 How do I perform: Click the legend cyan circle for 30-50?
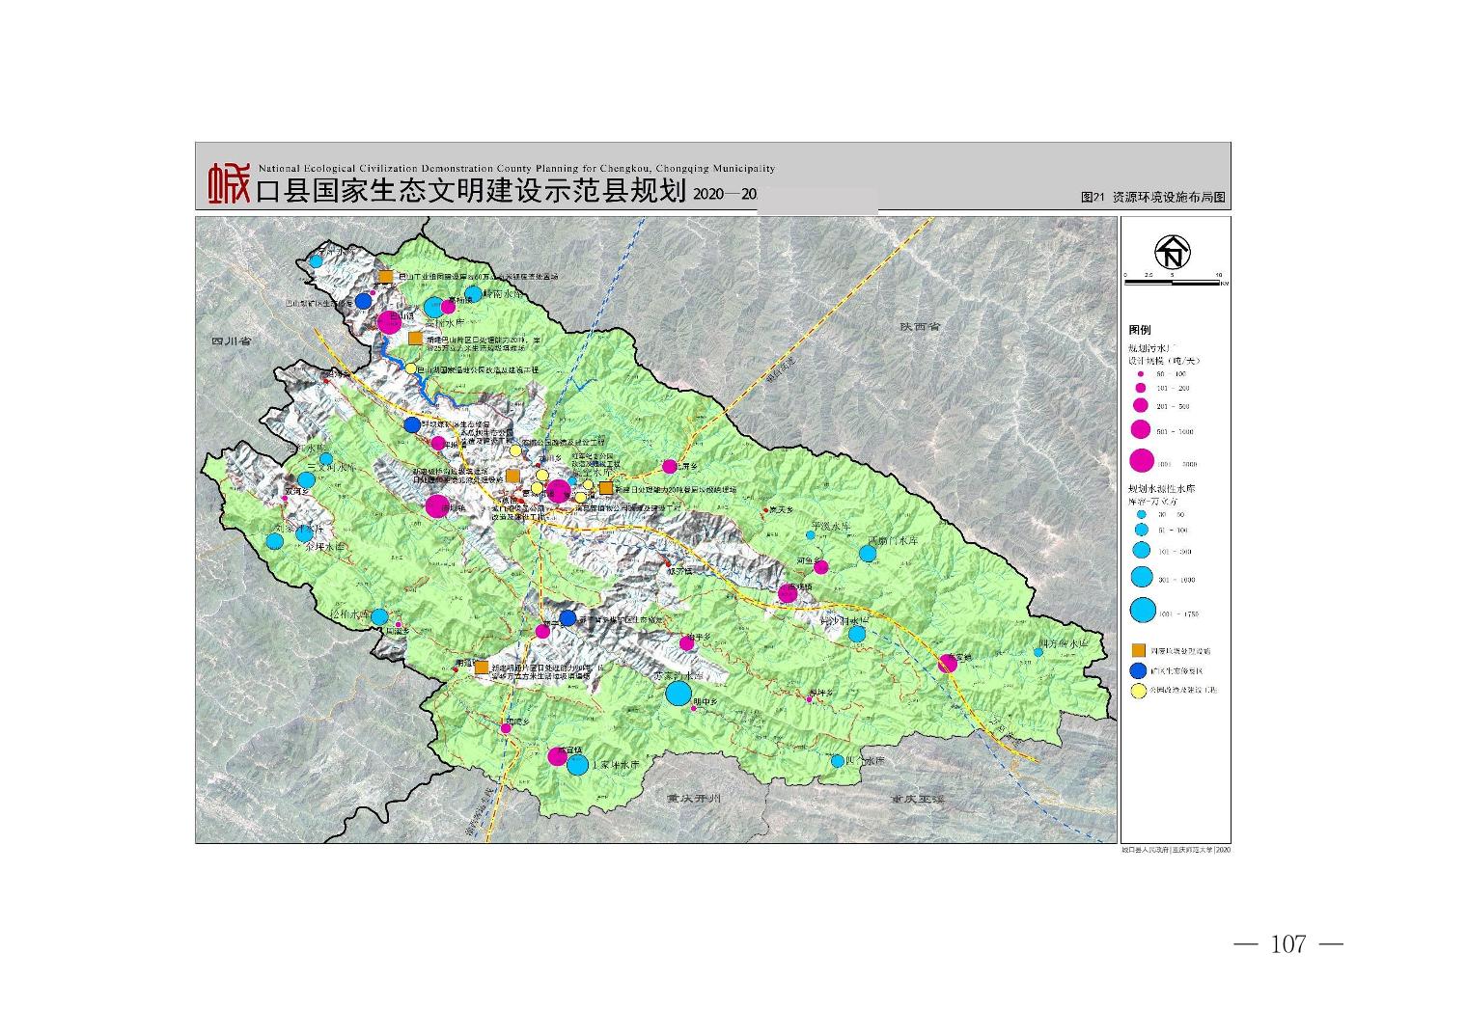point(1142,515)
